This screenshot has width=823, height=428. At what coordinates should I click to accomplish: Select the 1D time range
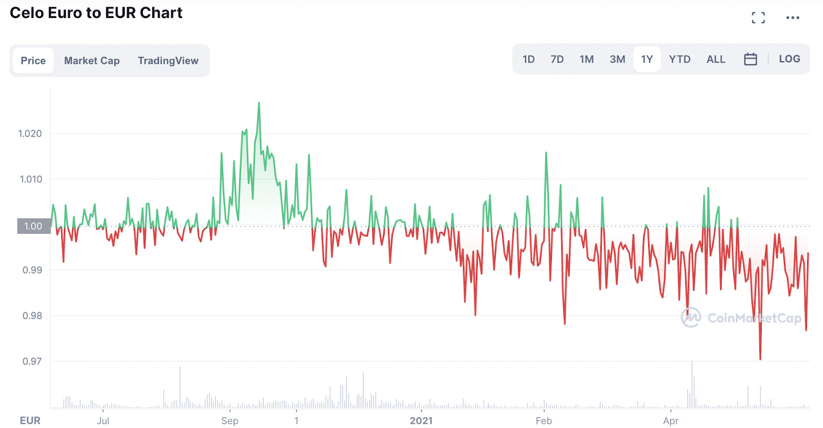pos(528,59)
